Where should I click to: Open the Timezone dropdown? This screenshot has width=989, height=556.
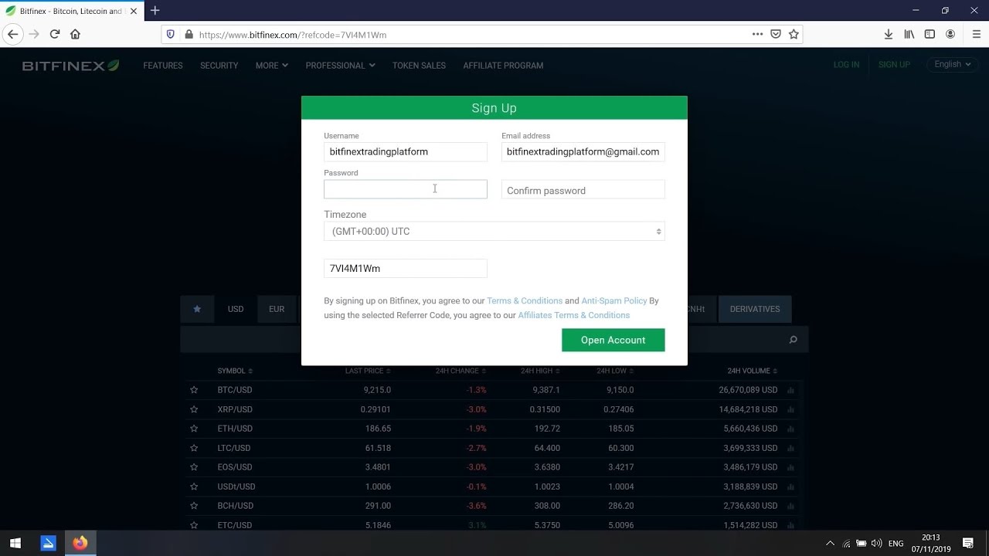[494, 231]
